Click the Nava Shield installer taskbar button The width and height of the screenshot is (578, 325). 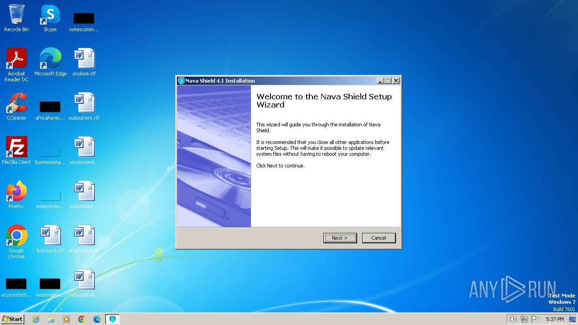[112, 319]
